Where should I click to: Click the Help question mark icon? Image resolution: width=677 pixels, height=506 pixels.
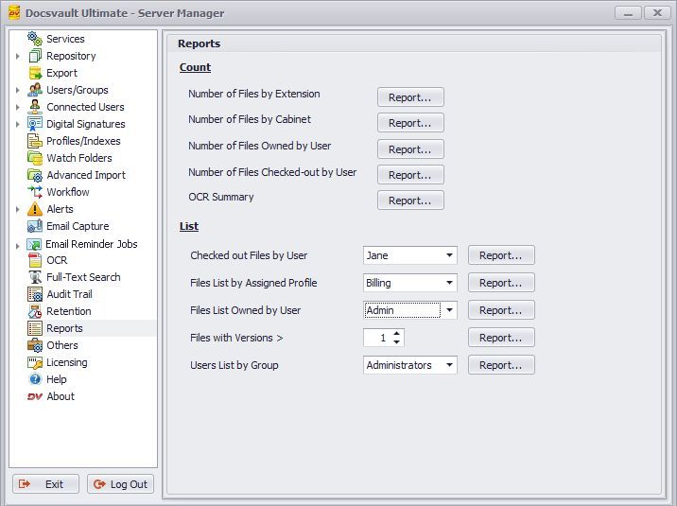click(35, 379)
